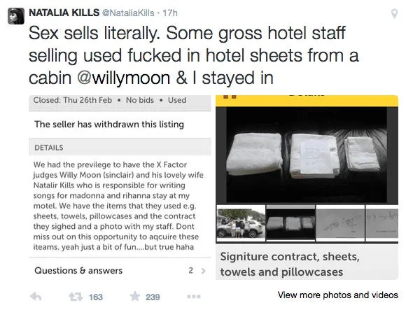Image resolution: width=406 pixels, height=310 pixels.
Task: Open the listing details screenshot image
Action: [x=120, y=188]
